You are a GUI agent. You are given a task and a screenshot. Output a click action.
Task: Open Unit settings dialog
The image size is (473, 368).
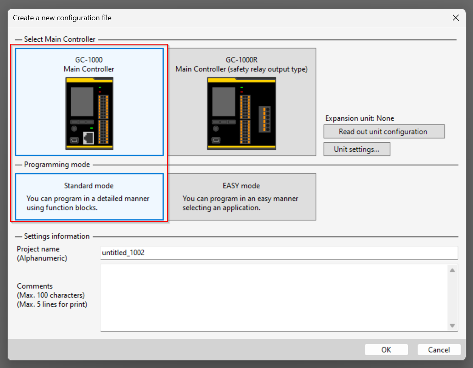tap(357, 149)
